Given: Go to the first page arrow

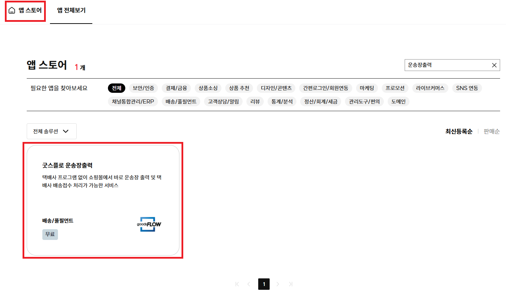Looking at the screenshot, I should [x=237, y=284].
